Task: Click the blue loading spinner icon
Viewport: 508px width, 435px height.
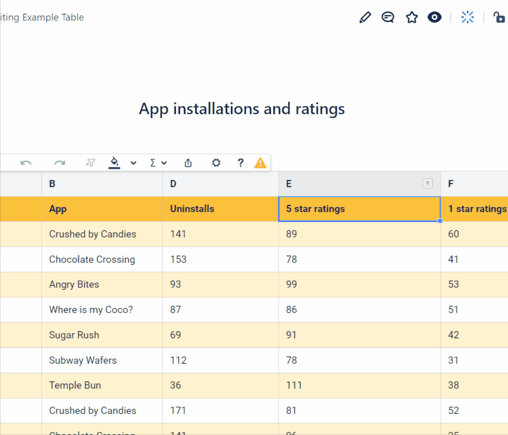Action: pos(467,17)
